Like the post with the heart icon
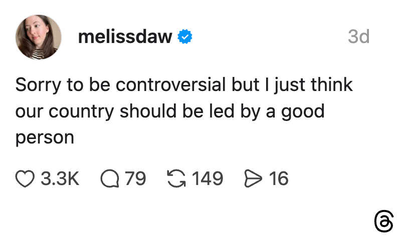The image size is (398, 244). 25,178
